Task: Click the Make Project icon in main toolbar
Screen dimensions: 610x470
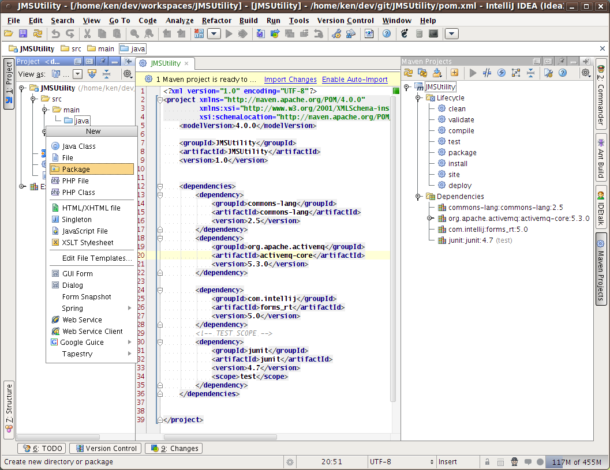Action: point(199,34)
